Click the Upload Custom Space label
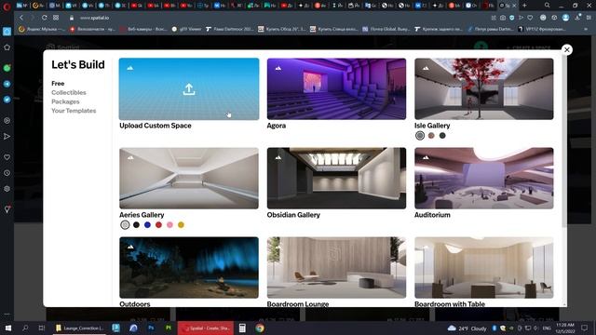Screen dimensions: 596x335 (156, 126)
